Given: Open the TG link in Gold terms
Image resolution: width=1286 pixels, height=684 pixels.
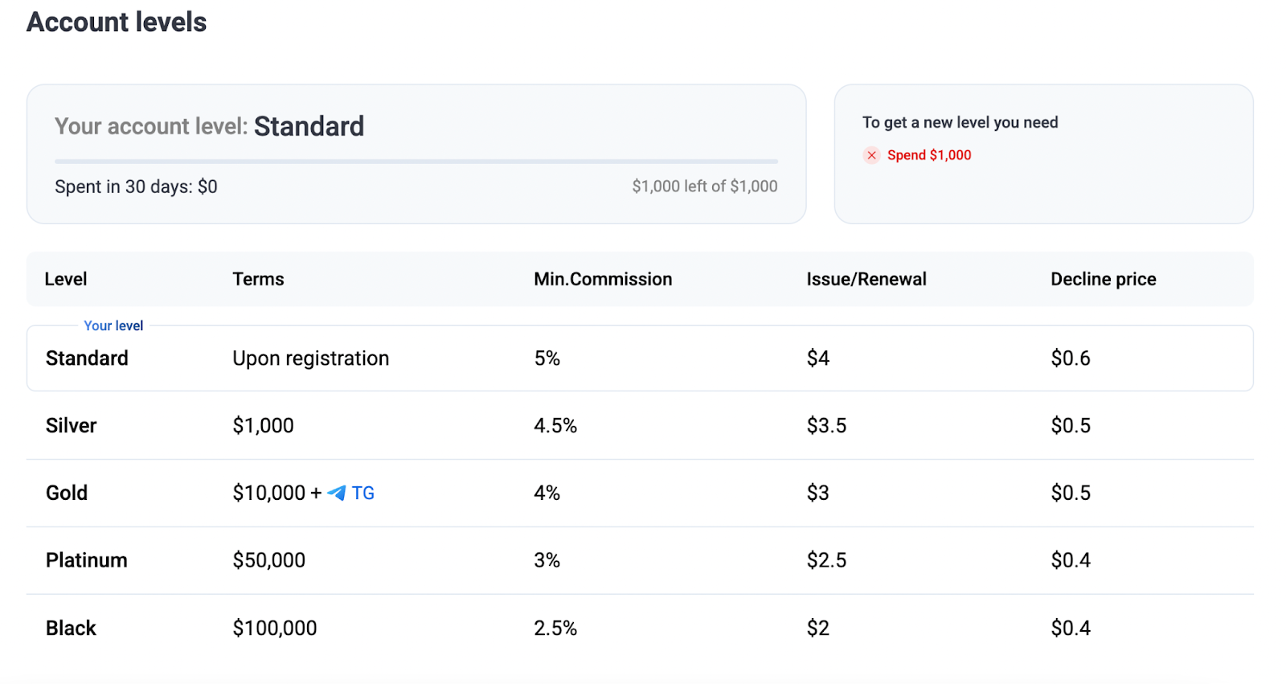Looking at the screenshot, I should point(362,493).
